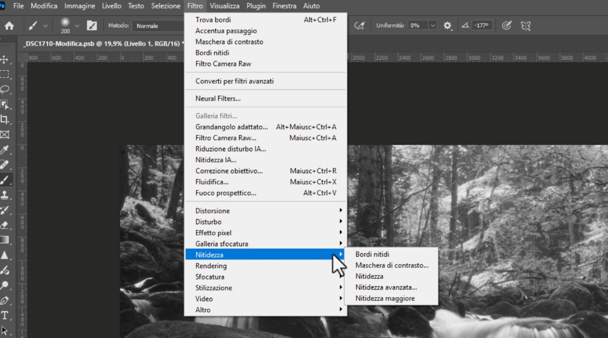Screen dimensions: 608x338
Task: Toggle butterfly symmetry painting options
Action: [x=525, y=25]
